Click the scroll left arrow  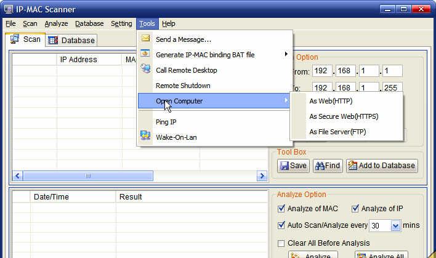click(x=17, y=175)
